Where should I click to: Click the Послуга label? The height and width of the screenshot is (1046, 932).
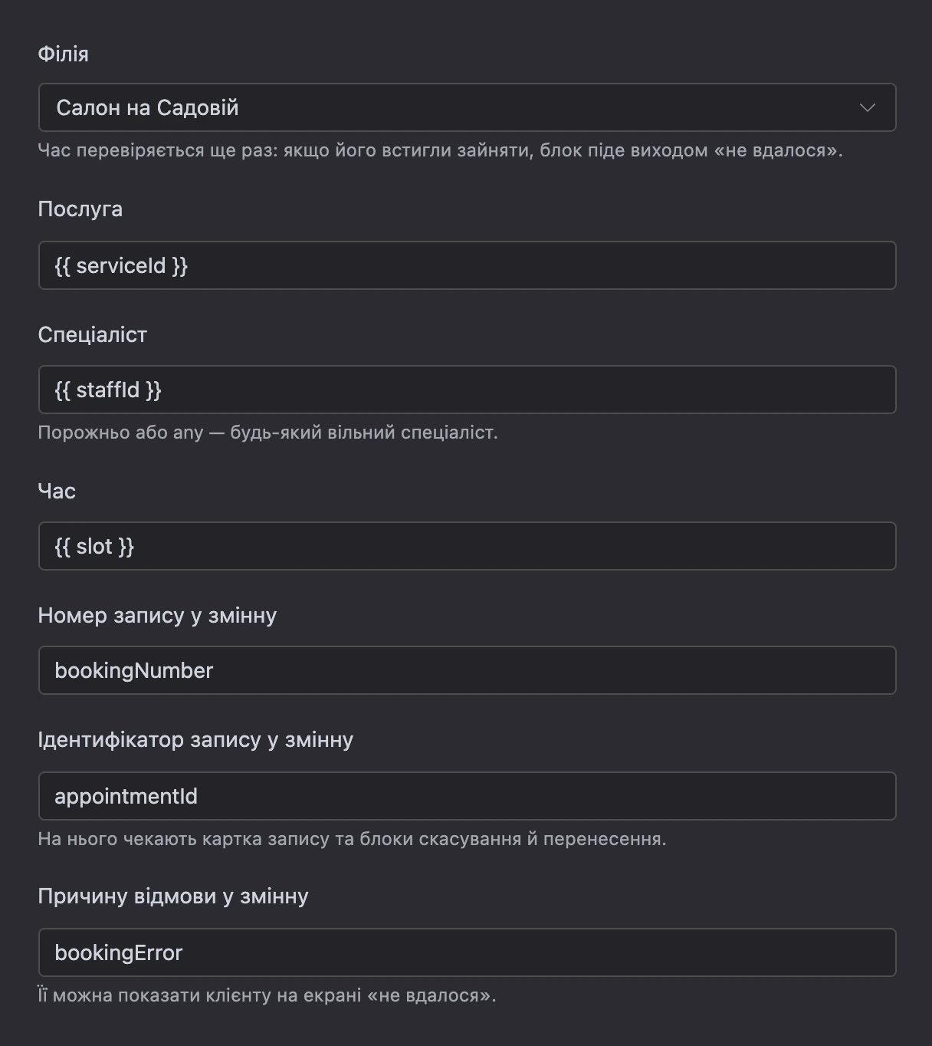pos(80,209)
